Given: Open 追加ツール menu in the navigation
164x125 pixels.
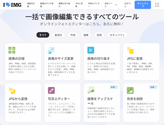Looking at the screenshot, I should click(108, 5).
